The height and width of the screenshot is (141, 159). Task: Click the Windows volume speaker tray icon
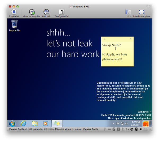[x=126, y=123]
